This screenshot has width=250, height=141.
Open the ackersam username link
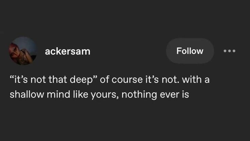pos(68,51)
